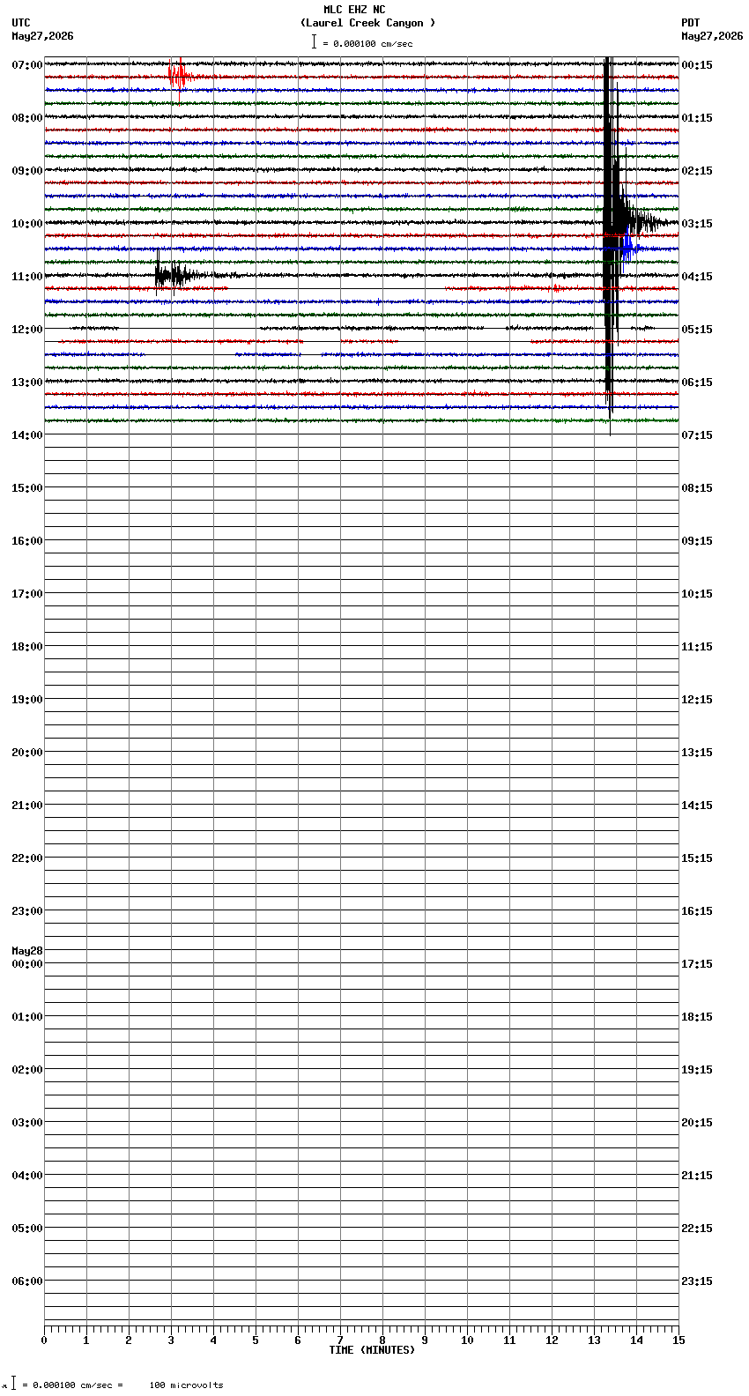The width and height of the screenshot is (749, 1396).
Task: Select the 8 minute axis tick label
Action: tap(382, 1340)
